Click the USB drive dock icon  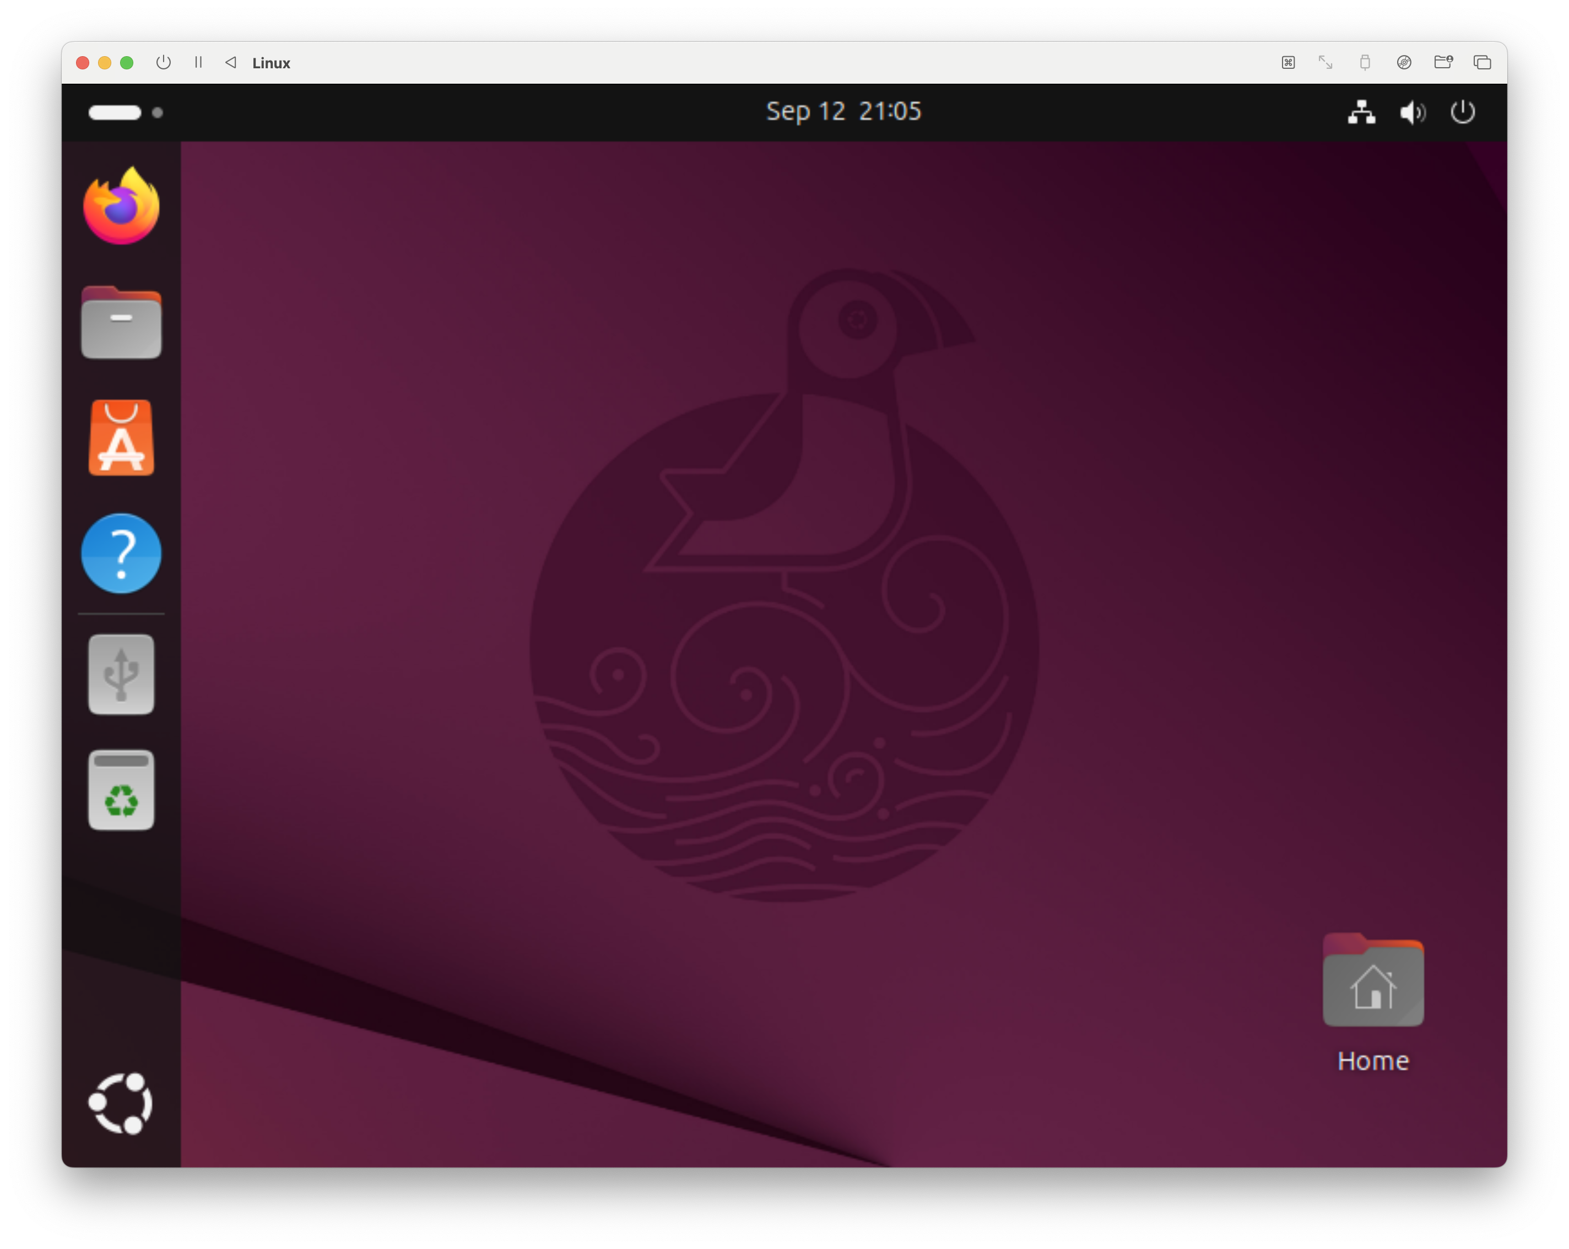coord(121,674)
